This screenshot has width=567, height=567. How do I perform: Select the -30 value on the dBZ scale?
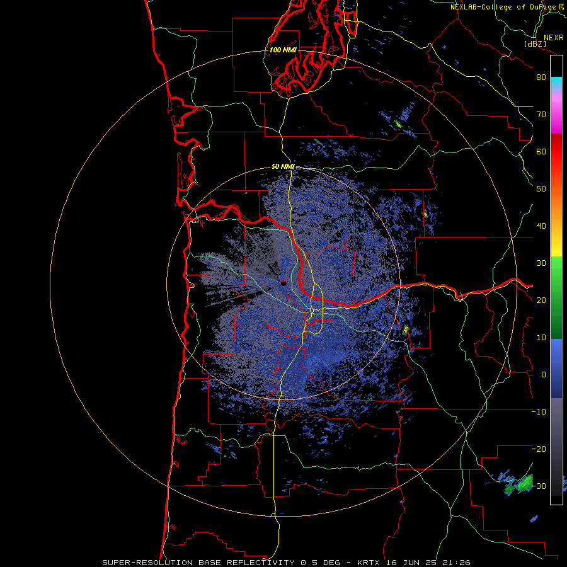coord(539,486)
